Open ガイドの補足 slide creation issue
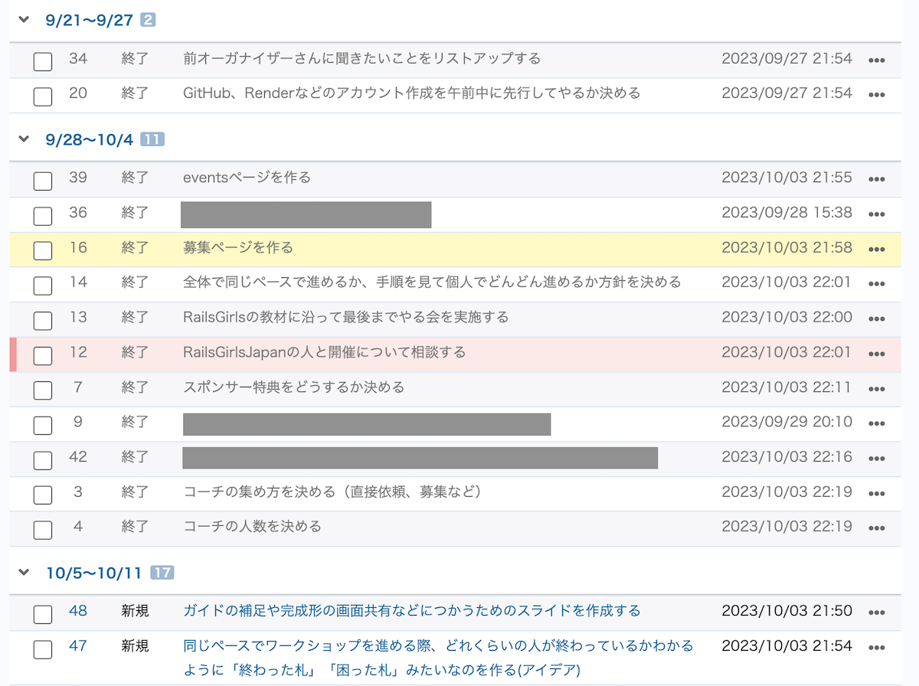This screenshot has height=686, width=919. (x=411, y=610)
